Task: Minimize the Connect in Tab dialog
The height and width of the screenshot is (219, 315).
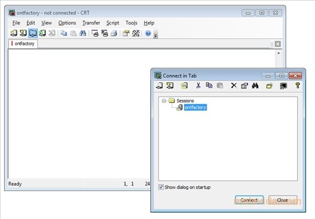Action: coord(268,76)
